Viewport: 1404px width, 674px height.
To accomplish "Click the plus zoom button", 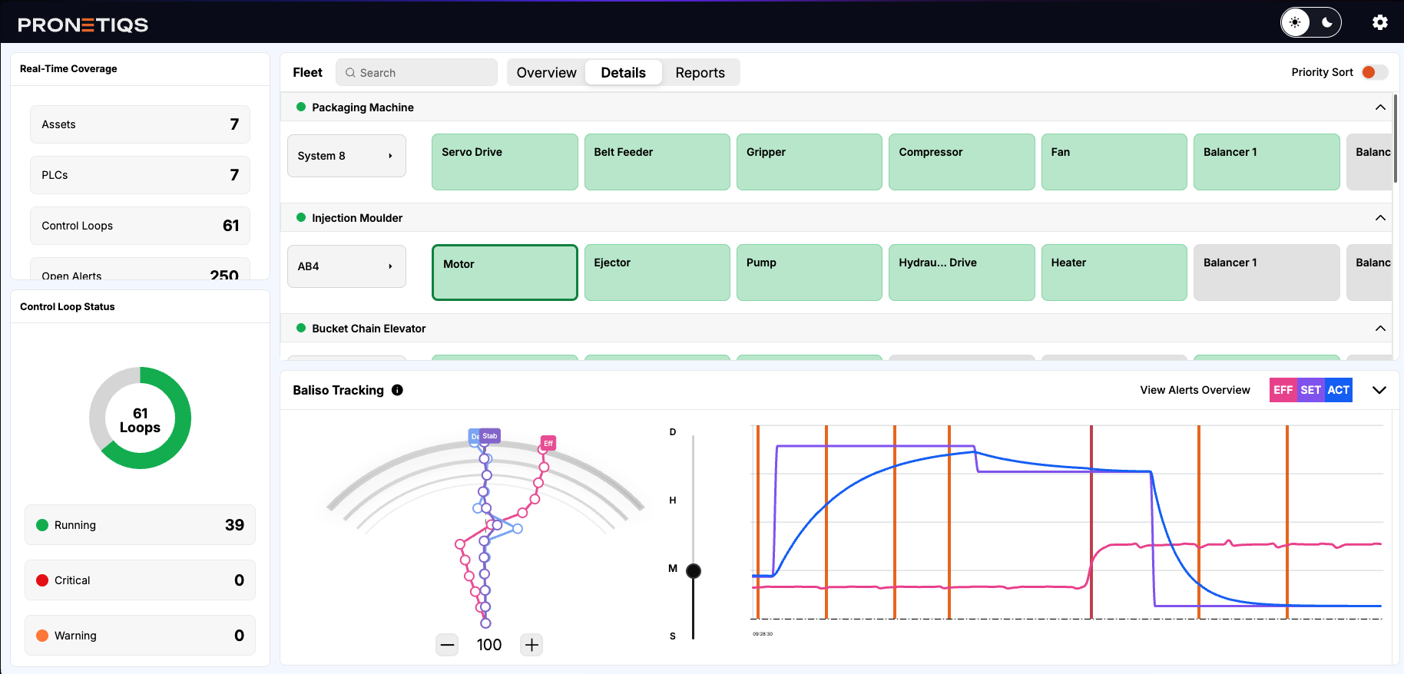I will pos(531,645).
